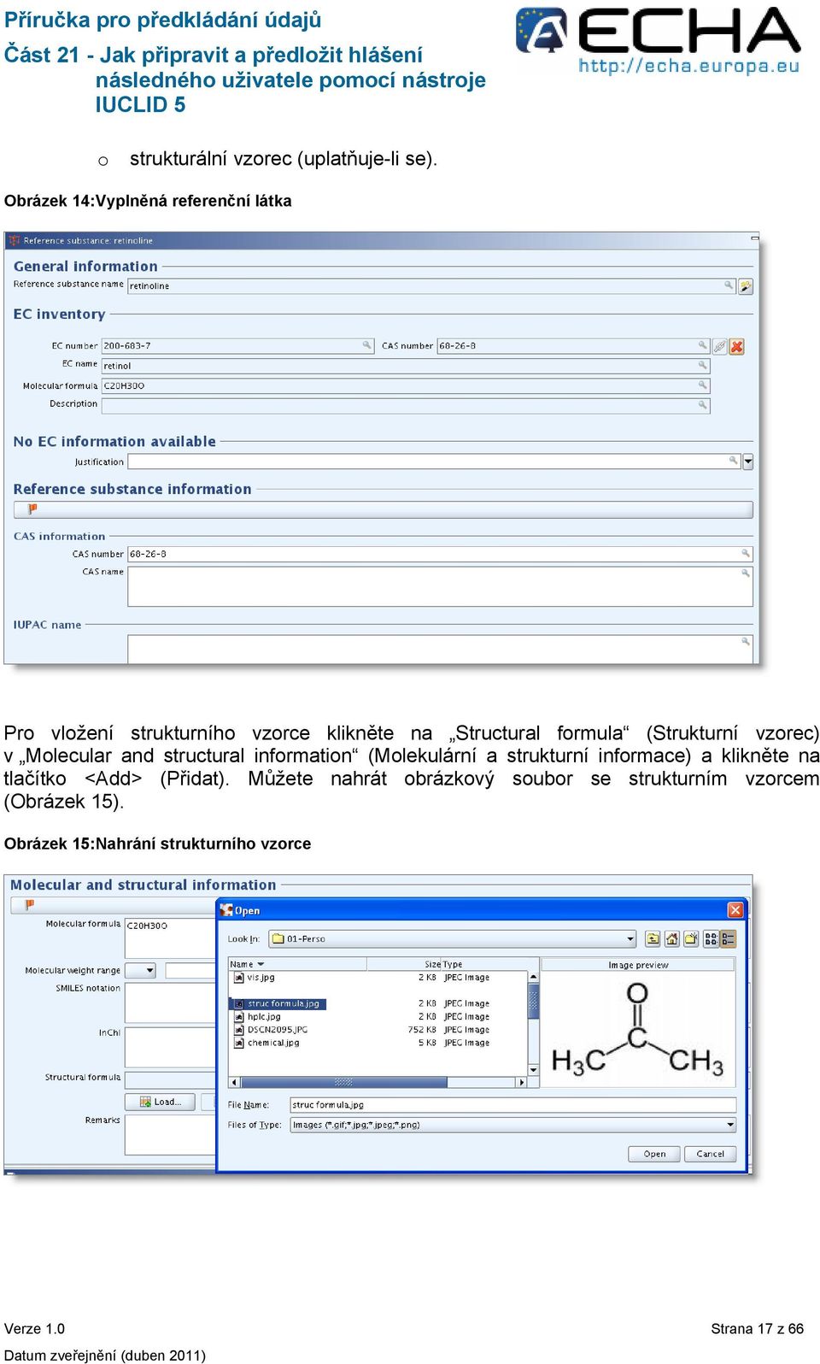Click the Justification input field
820x1364 pixels.
click(434, 462)
